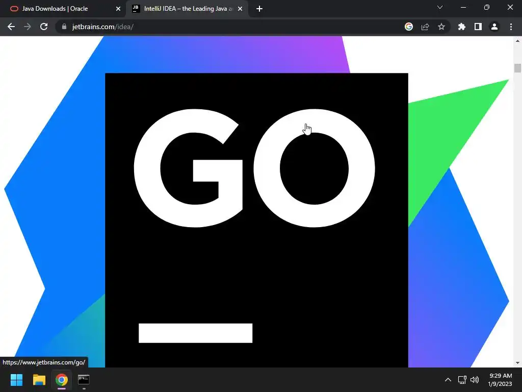The width and height of the screenshot is (522, 392).
Task: Minimize the Chrome window
Action: pos(463,7)
